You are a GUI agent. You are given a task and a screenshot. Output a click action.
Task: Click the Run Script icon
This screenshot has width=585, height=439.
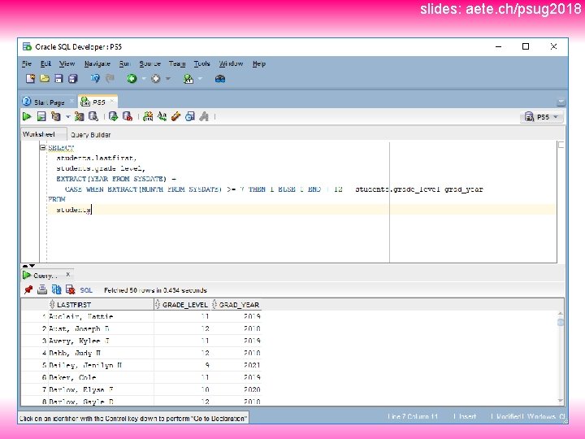41,116
